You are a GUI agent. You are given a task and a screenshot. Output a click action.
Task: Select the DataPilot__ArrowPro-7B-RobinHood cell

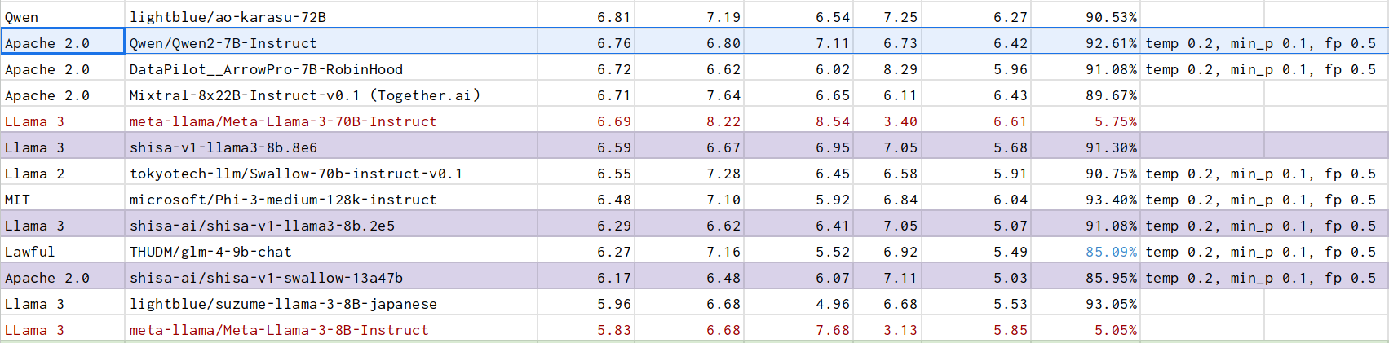click(x=266, y=69)
